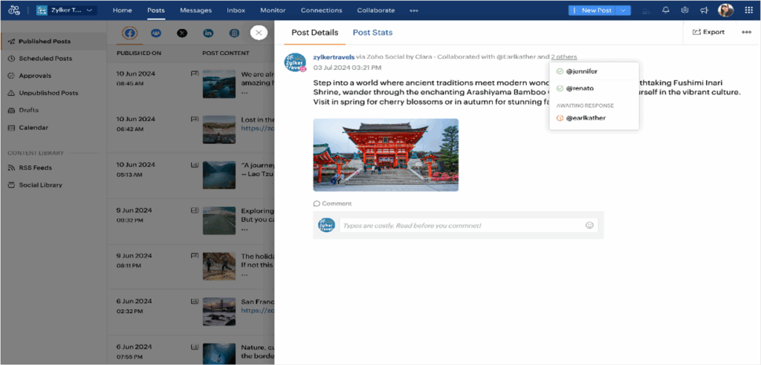Open the settings gear icon
The width and height of the screenshot is (761, 365).
click(684, 10)
